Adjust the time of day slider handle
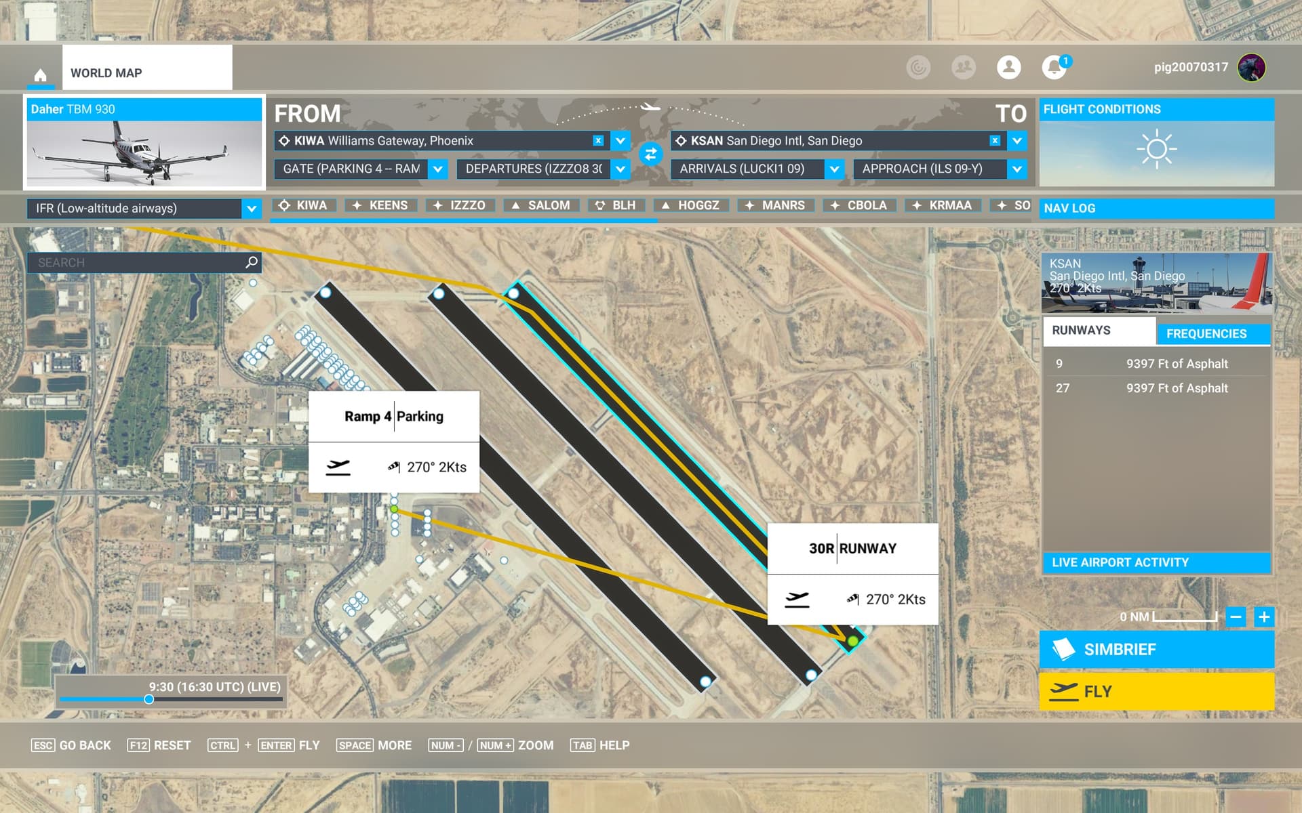Image resolution: width=1302 pixels, height=813 pixels. (149, 699)
